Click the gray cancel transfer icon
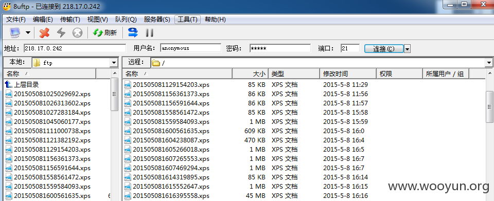 78,33
